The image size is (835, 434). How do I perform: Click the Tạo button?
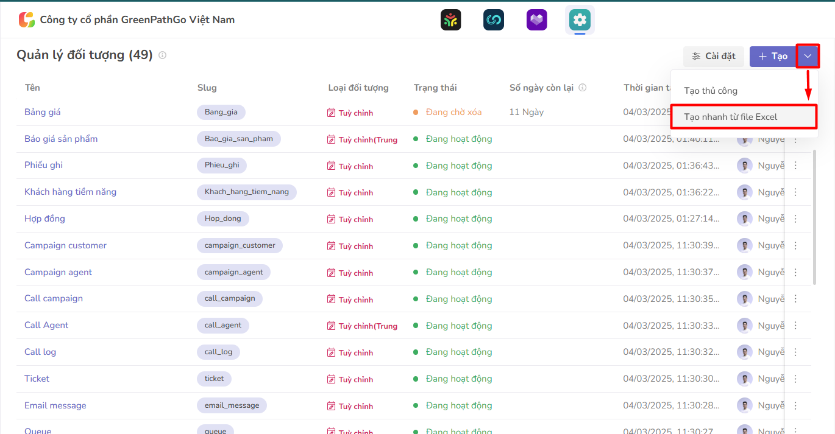point(773,57)
